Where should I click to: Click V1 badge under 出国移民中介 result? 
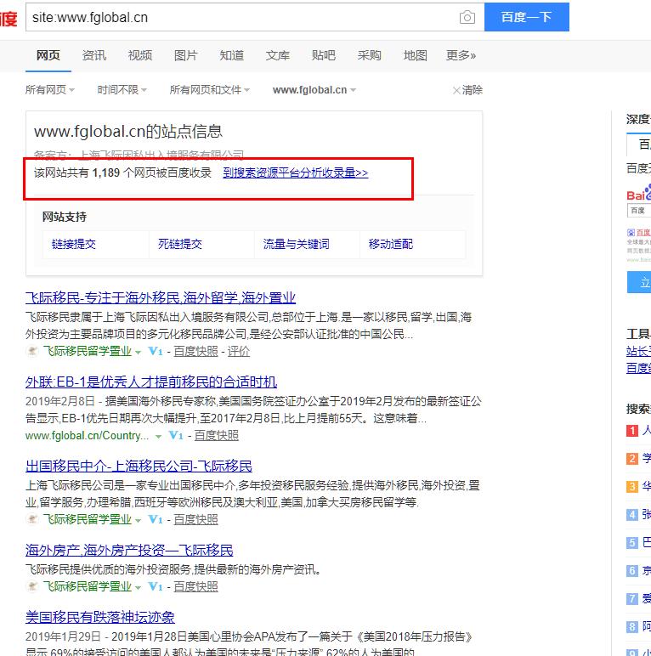[x=156, y=519]
